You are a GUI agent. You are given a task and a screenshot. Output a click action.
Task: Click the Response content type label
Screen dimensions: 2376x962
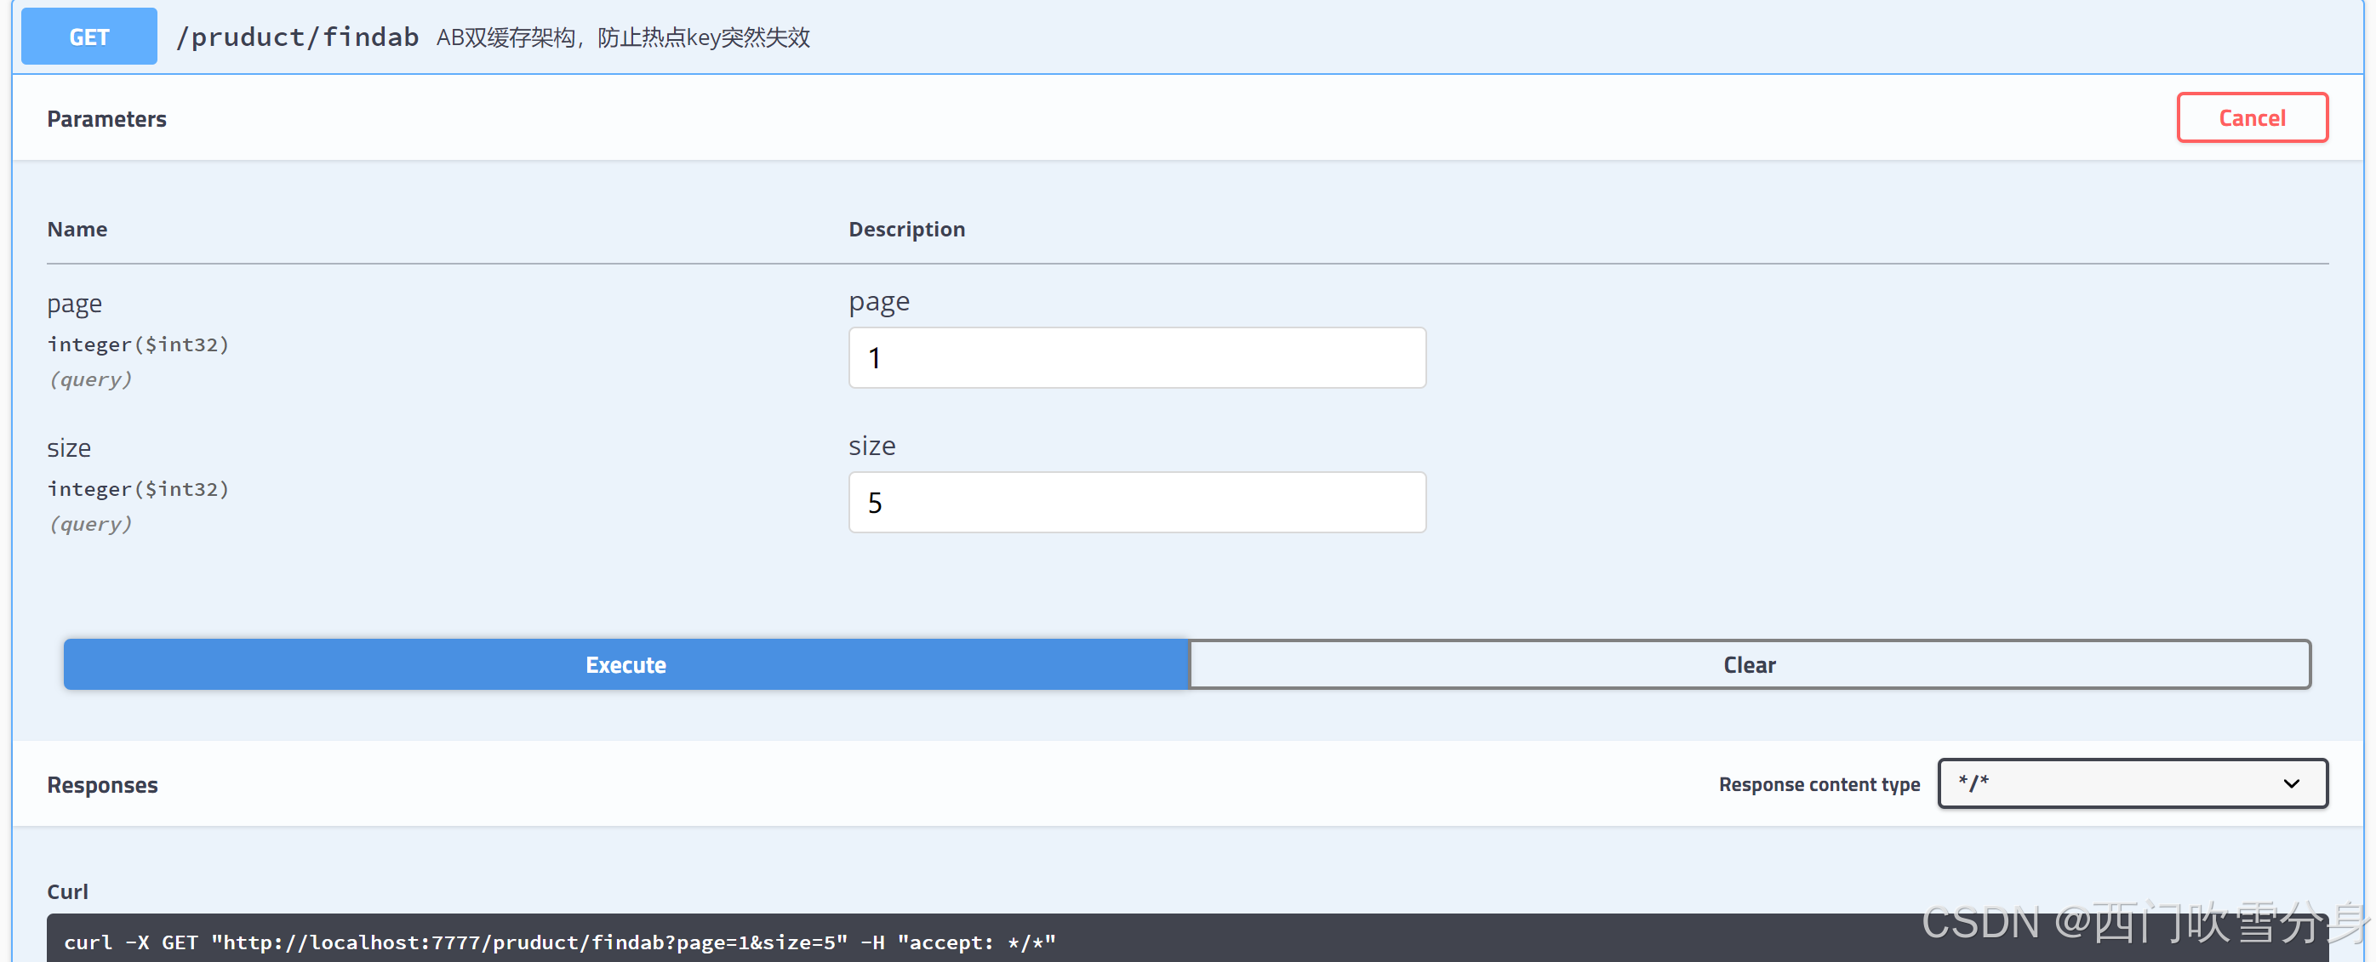pyautogui.click(x=1819, y=784)
